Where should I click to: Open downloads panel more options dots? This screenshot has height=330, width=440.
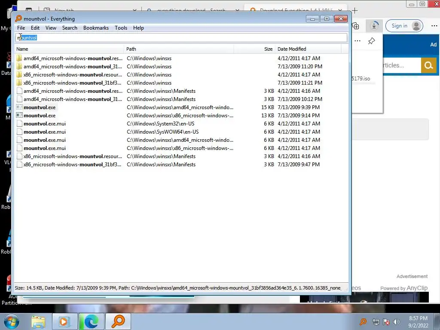357,41
